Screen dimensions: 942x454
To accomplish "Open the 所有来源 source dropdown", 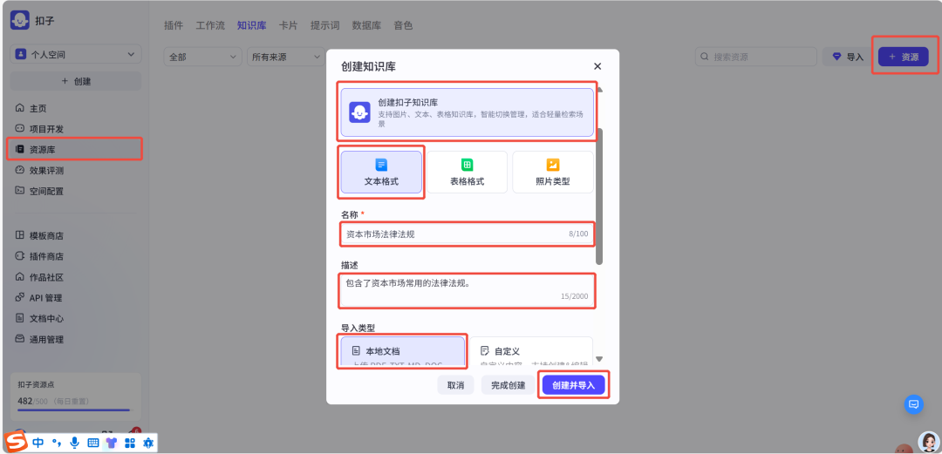I will click(286, 57).
